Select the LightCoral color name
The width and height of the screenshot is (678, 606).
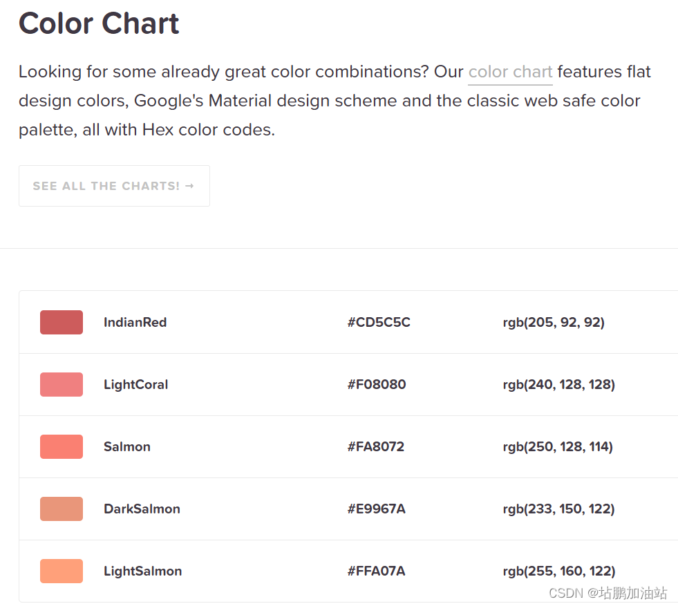(x=135, y=384)
